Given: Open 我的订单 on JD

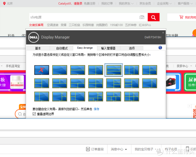Looking at the screenshot, I should tap(107, 4).
